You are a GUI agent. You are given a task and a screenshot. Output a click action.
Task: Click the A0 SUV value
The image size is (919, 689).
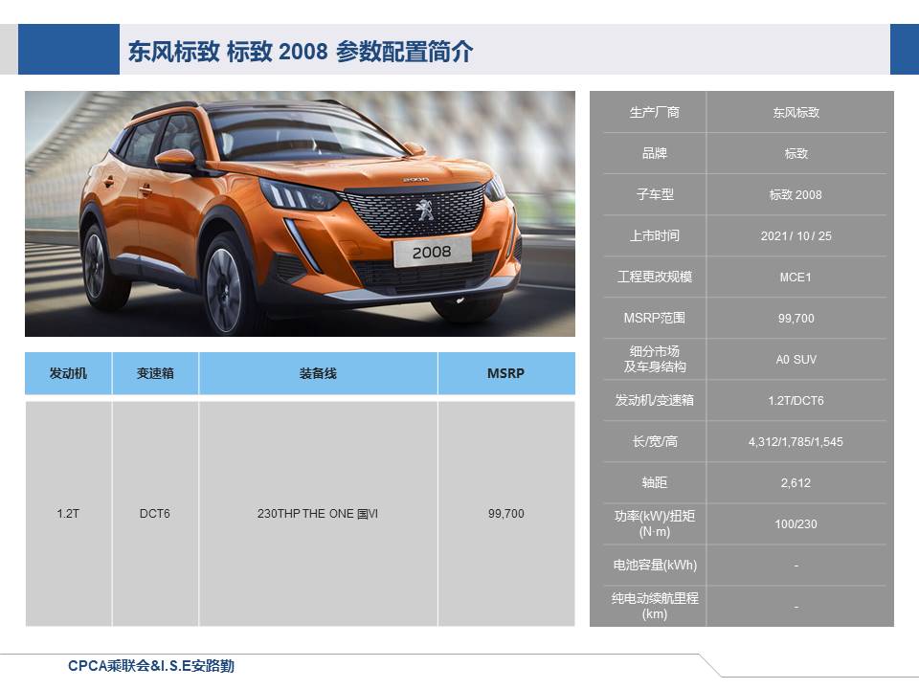point(796,359)
